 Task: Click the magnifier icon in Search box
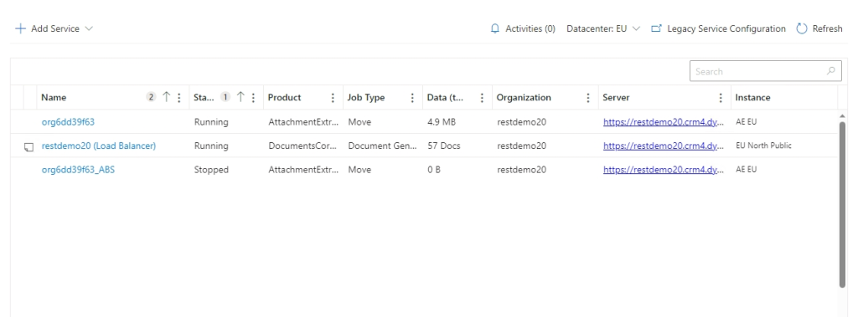(830, 70)
